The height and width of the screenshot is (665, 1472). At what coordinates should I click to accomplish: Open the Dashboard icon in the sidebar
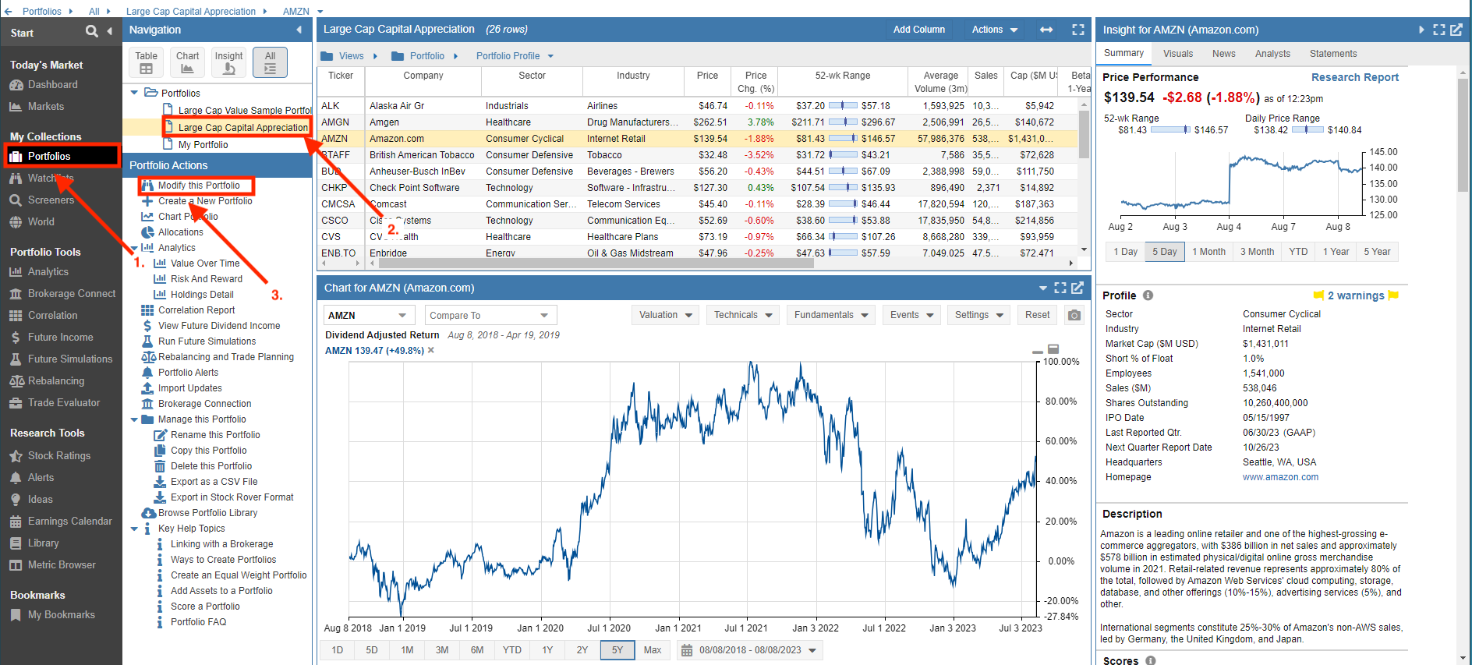16,85
